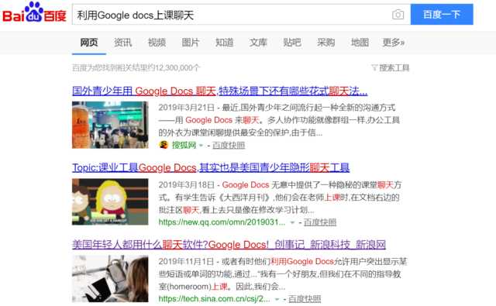The image size is (496, 306).
Task: Click the 百度一下 search button
Action: 442,14
